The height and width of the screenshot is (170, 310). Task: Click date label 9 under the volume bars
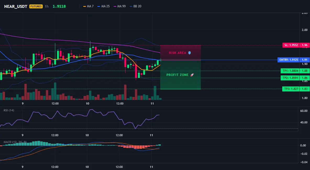(23, 103)
